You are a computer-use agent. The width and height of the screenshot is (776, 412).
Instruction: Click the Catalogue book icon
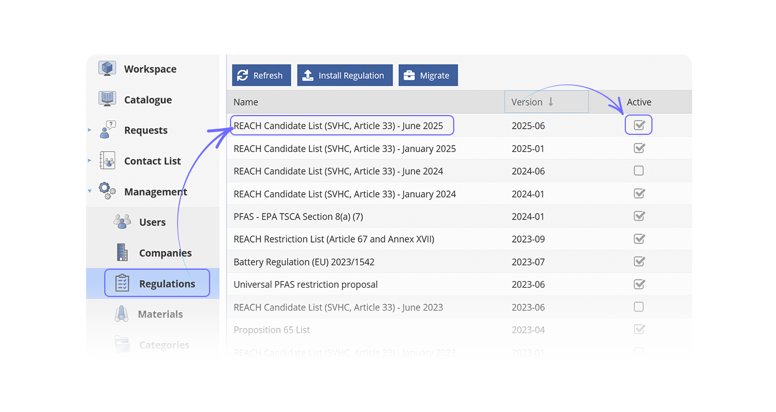coord(106,99)
